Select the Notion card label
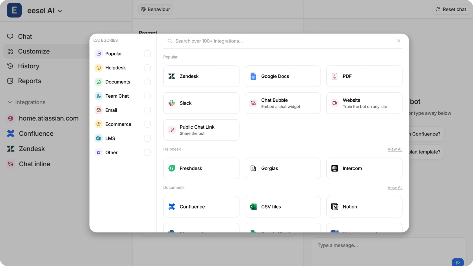Viewport: 473px width, 266px height. [x=350, y=207]
